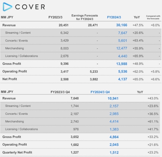162x157 pixels.
Task: Click the +55.9% YoY value
Action: point(138,48)
